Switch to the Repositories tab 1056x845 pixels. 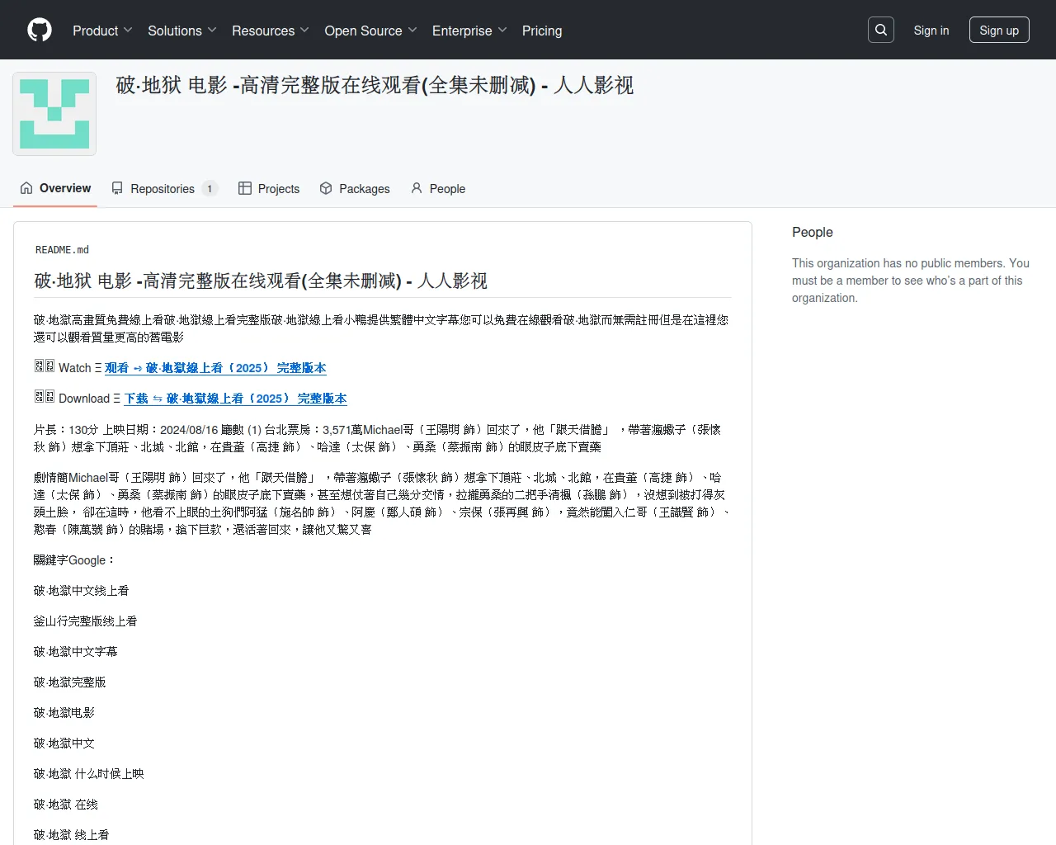coord(163,189)
